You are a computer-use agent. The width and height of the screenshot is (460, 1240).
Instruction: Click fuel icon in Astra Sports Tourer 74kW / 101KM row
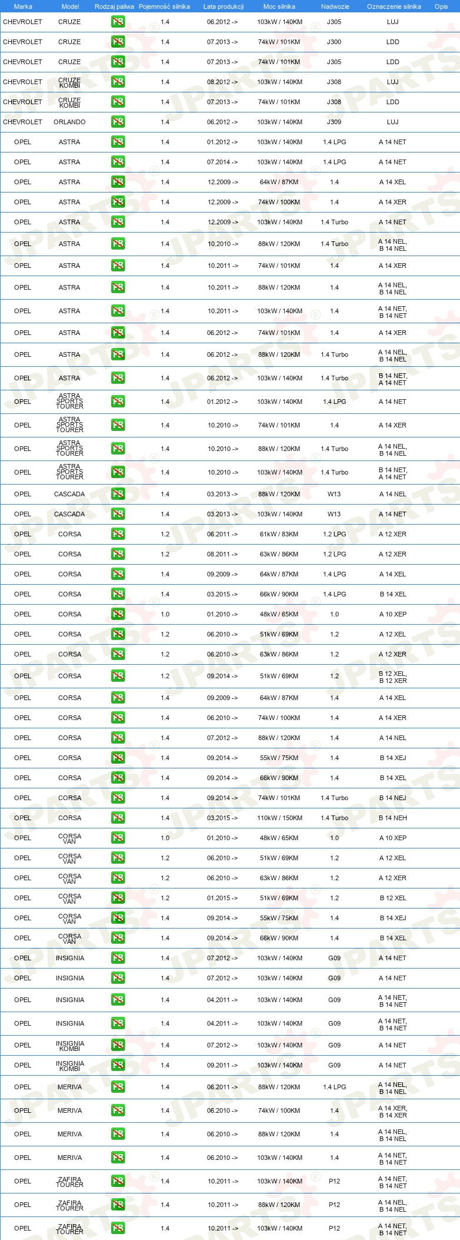coord(118,425)
